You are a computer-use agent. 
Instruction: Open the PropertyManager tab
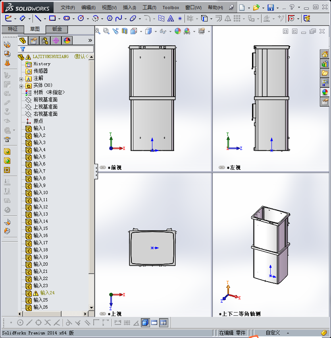click(34, 41)
